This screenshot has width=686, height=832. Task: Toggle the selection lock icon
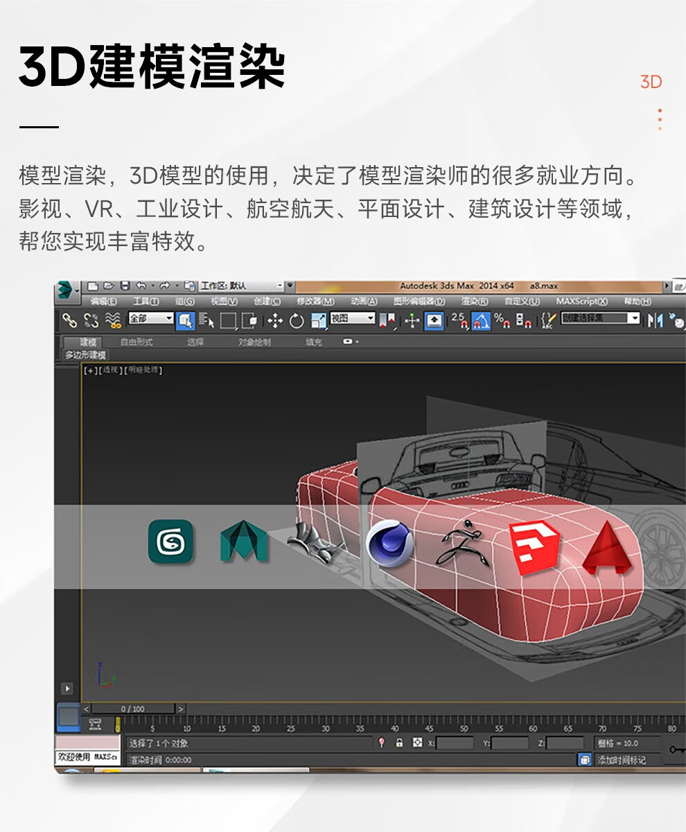click(x=399, y=743)
